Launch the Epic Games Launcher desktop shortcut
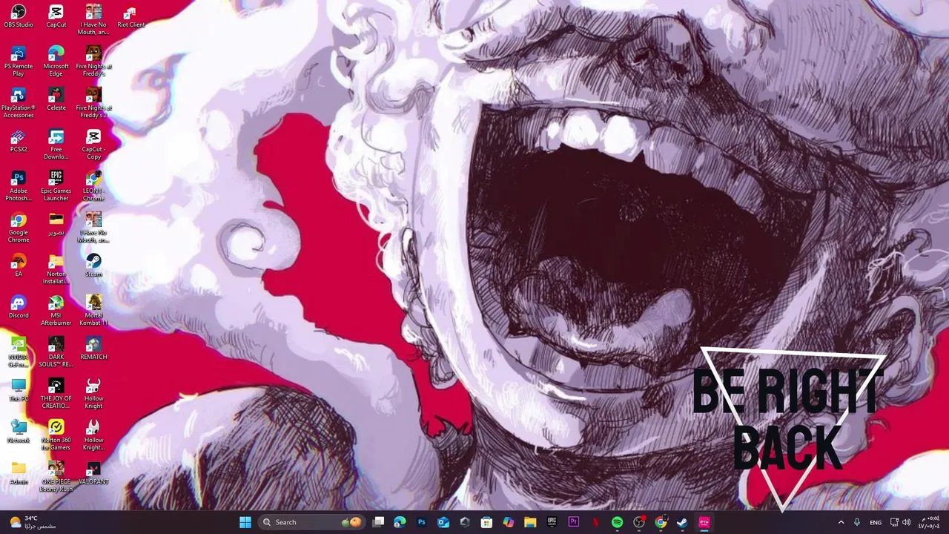Viewport: 949px width, 534px height. pos(56,185)
